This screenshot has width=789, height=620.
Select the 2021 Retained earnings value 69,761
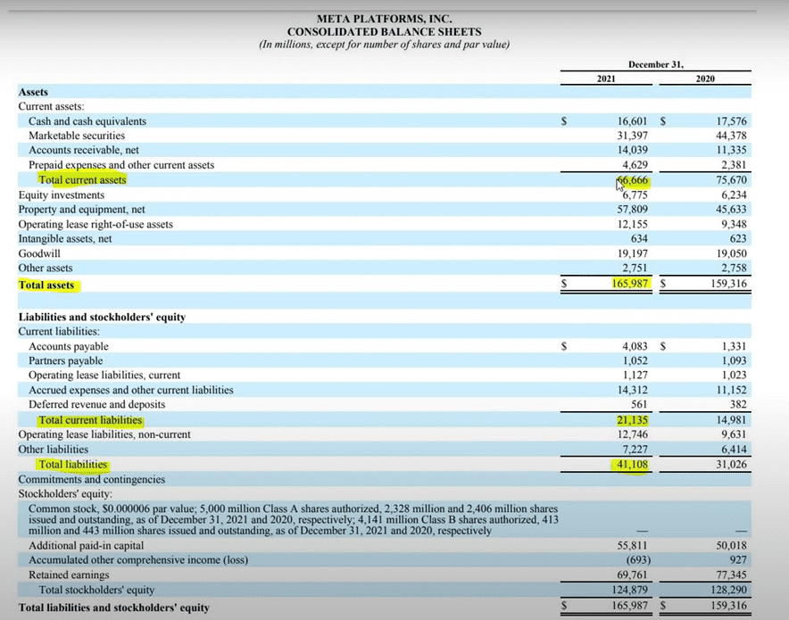tap(631, 575)
